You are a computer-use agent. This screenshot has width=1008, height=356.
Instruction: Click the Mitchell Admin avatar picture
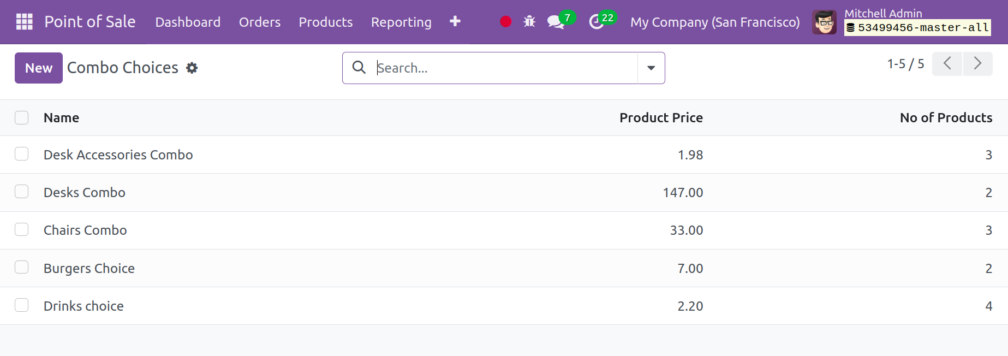(x=824, y=22)
